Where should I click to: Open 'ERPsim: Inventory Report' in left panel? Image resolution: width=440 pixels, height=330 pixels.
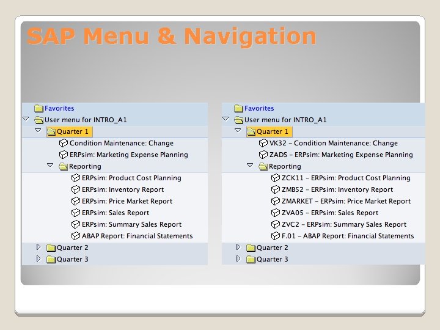tap(123, 189)
